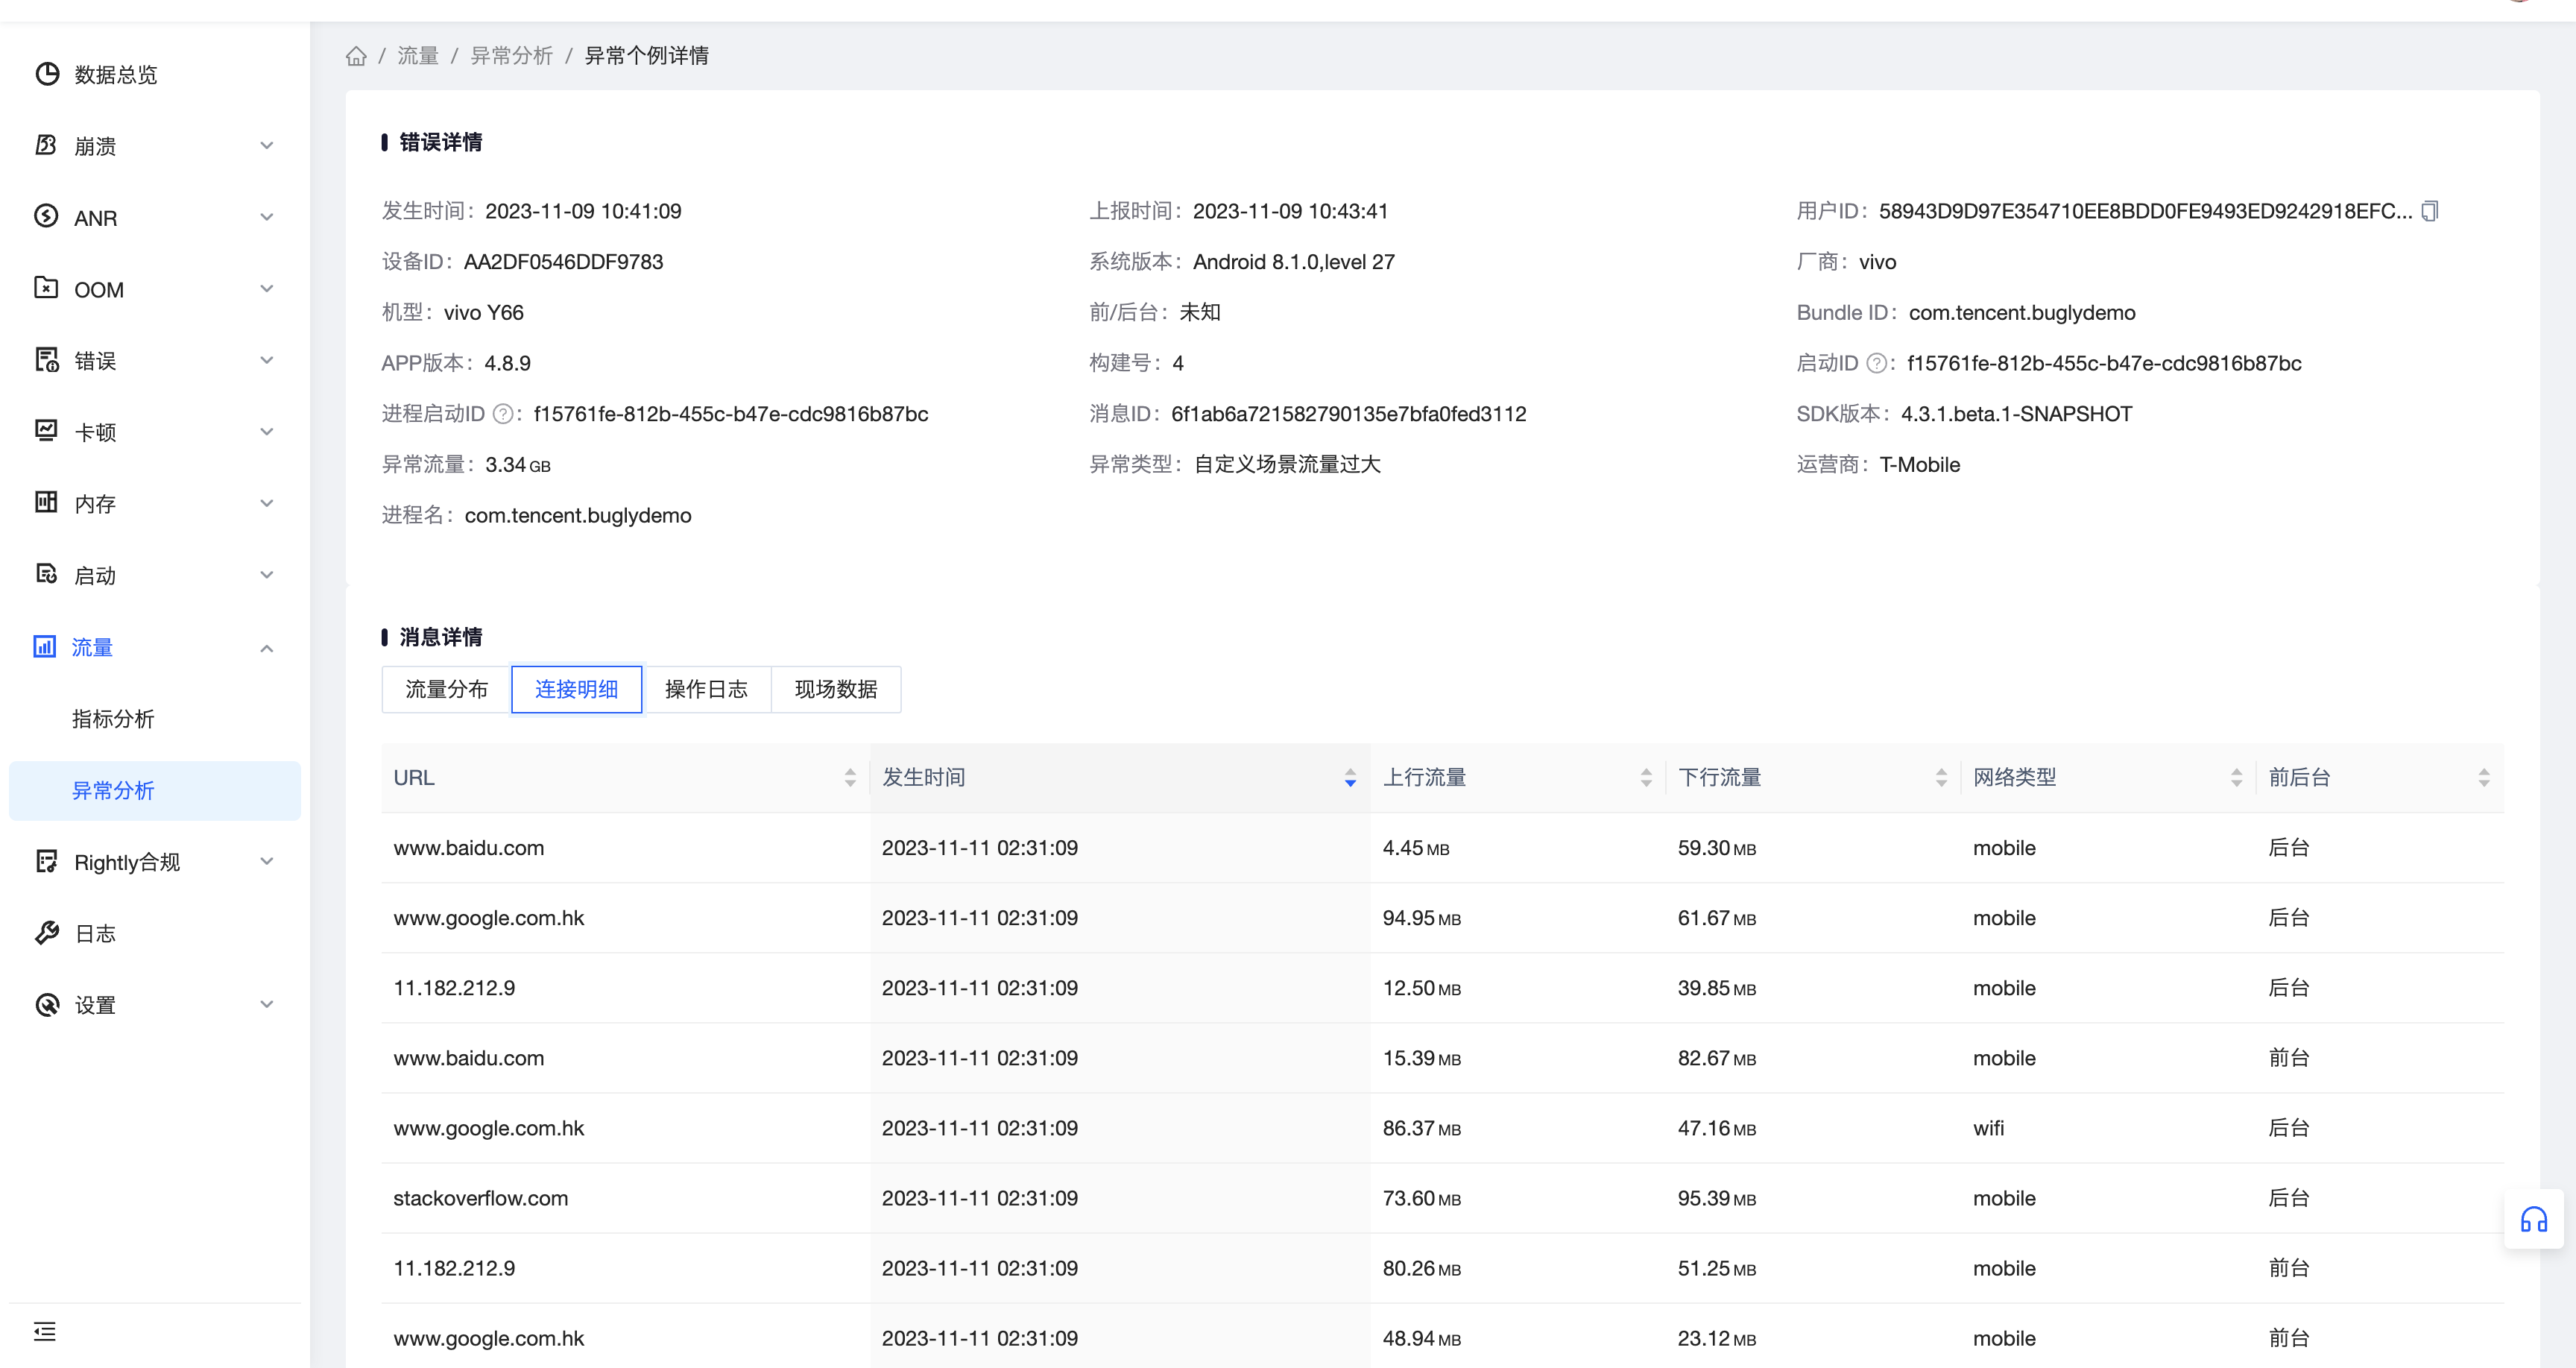Open 日志 from the sidebar
This screenshot has height=1368, width=2576.
(95, 933)
